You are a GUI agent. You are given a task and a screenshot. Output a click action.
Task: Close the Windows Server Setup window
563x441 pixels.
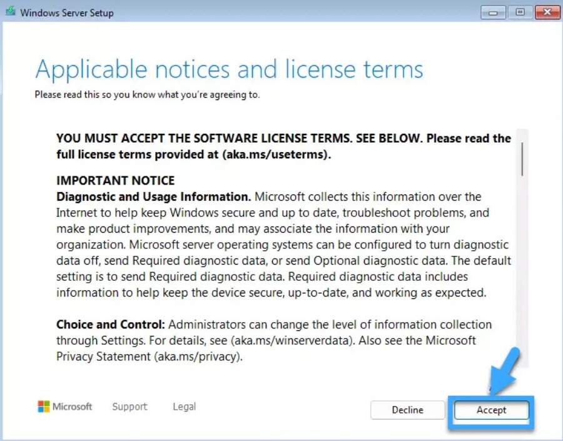click(547, 13)
